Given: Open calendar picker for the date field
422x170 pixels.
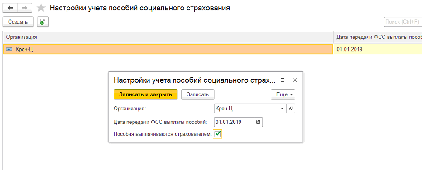Looking at the screenshot, I should (x=258, y=122).
